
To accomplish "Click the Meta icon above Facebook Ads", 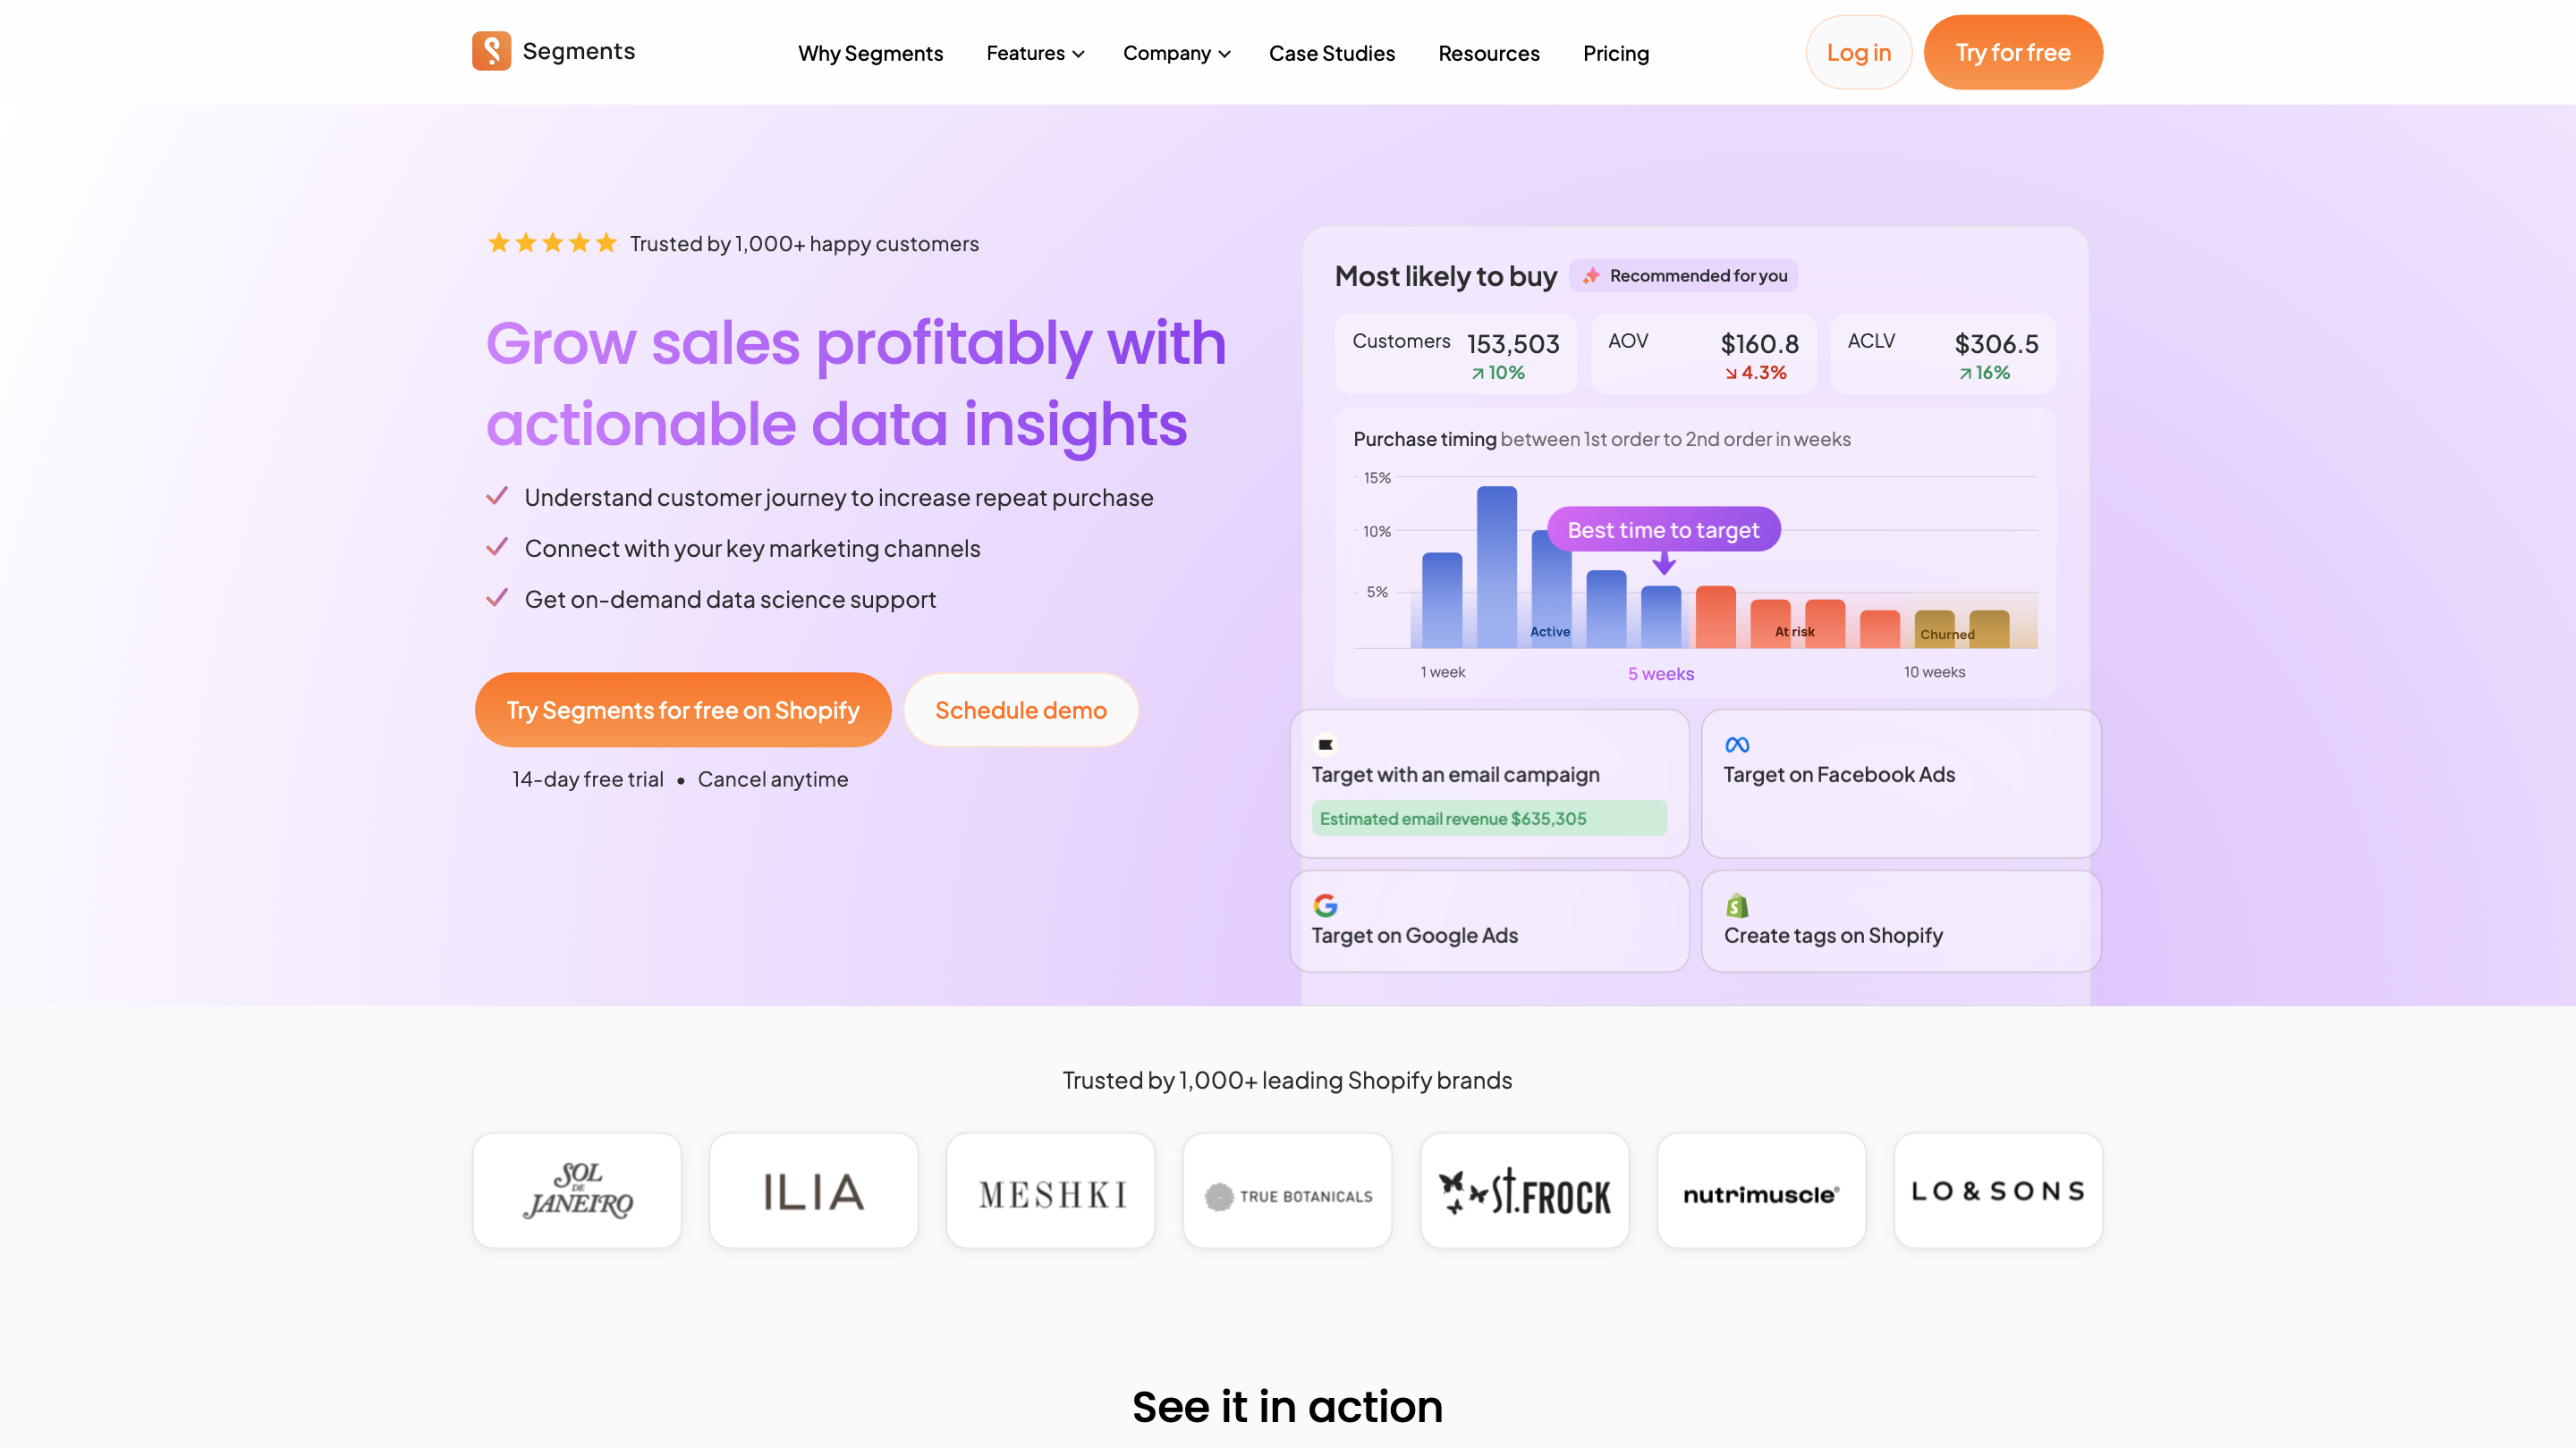I will 1737,745.
